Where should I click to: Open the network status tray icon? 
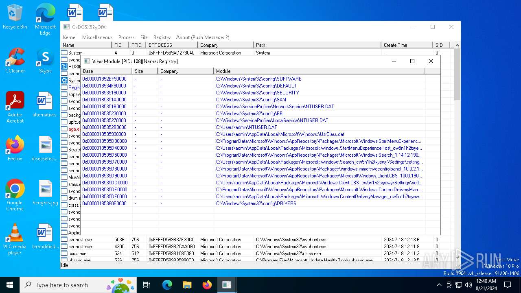coord(458,285)
